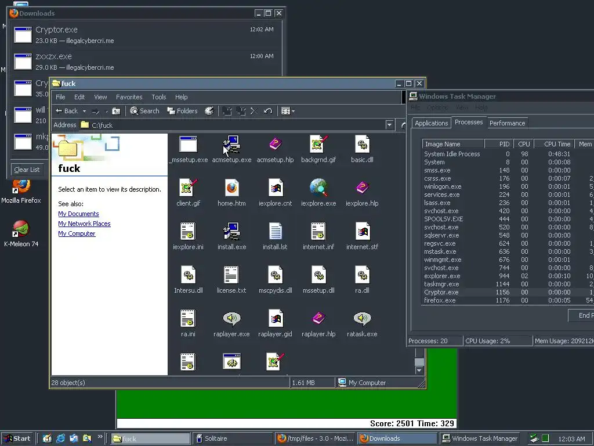Viewport: 594px width, 446px height.
Task: Click the Start button
Action: pyautogui.click(x=17, y=438)
